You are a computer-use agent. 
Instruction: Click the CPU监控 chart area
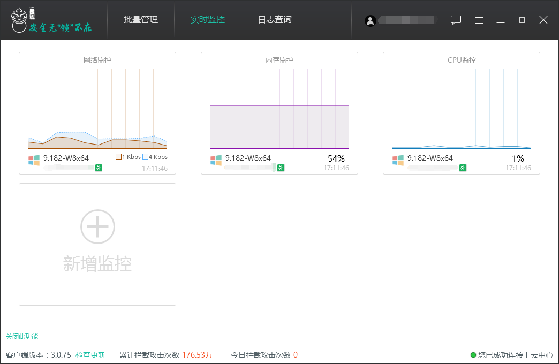pos(462,109)
